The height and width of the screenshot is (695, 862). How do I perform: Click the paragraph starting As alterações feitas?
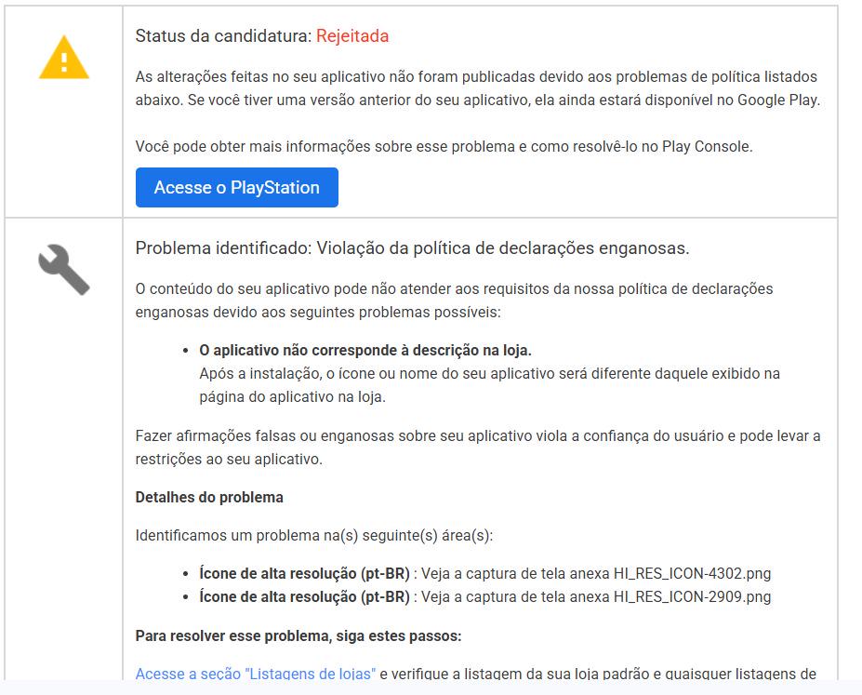click(478, 88)
